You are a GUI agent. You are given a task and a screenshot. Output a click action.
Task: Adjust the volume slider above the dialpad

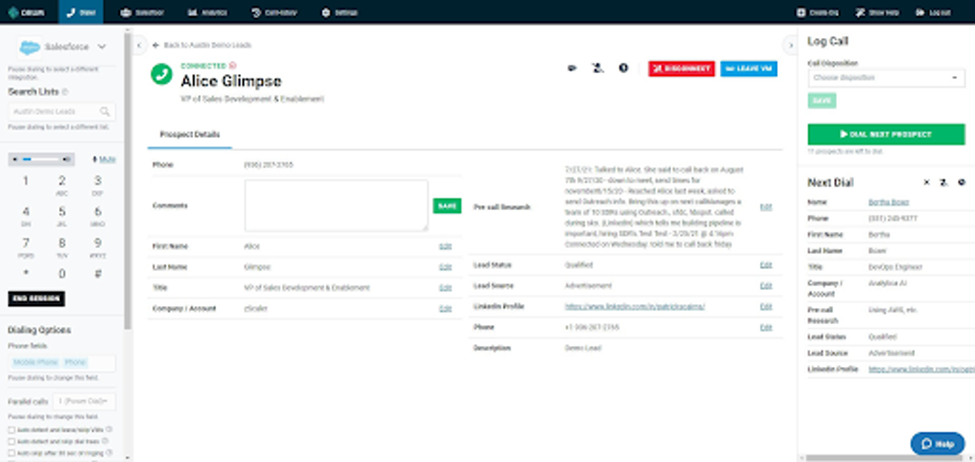pos(42,160)
